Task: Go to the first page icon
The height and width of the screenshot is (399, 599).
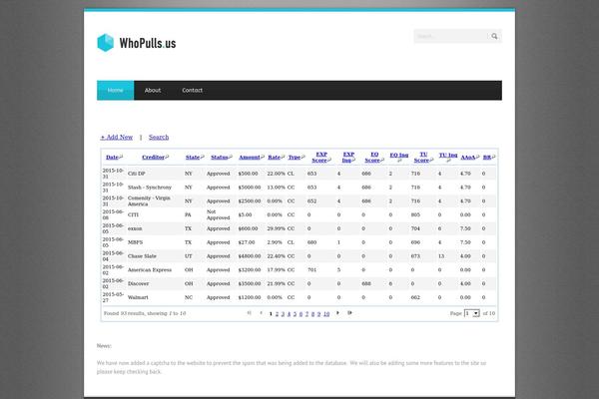Action: coord(249,313)
